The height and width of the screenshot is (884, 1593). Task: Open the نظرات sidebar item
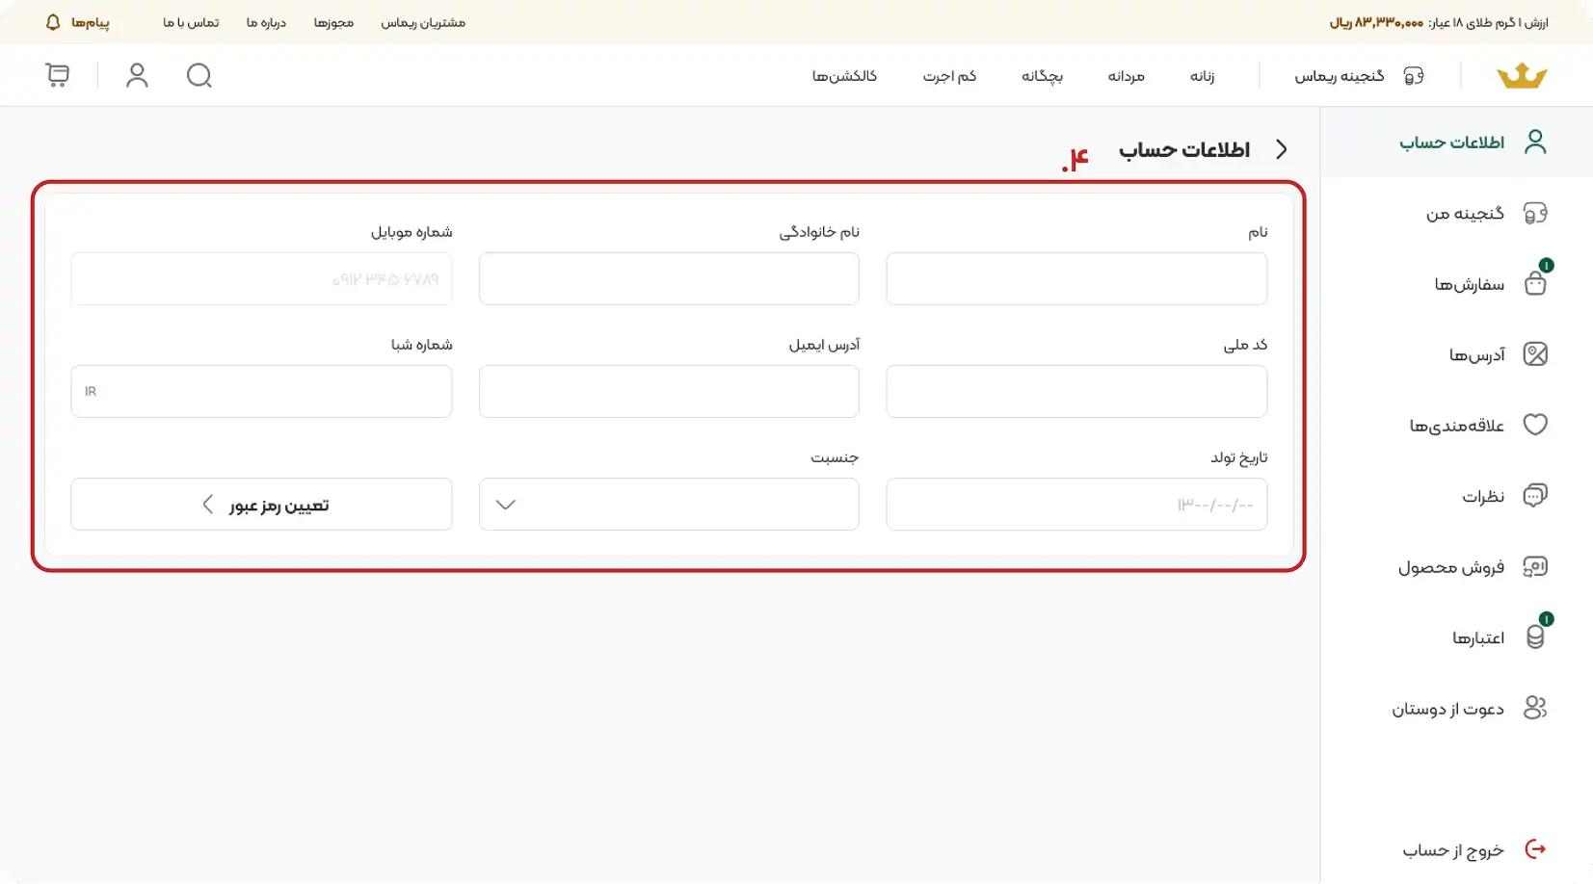tap(1456, 495)
